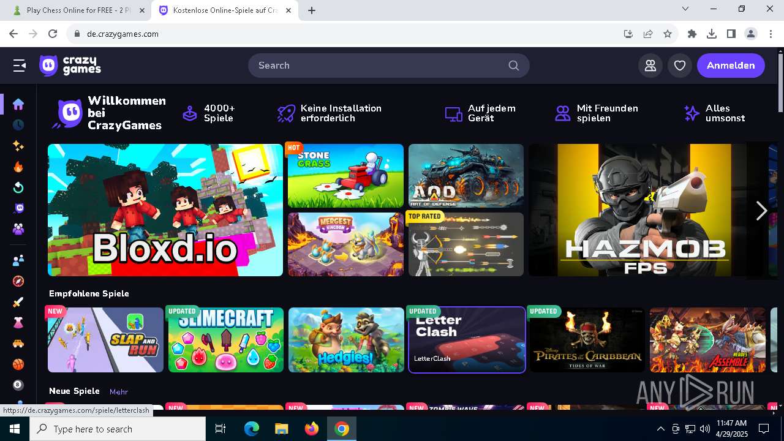
Task: Open Stone Grass game thumbnail
Action: pos(345,176)
